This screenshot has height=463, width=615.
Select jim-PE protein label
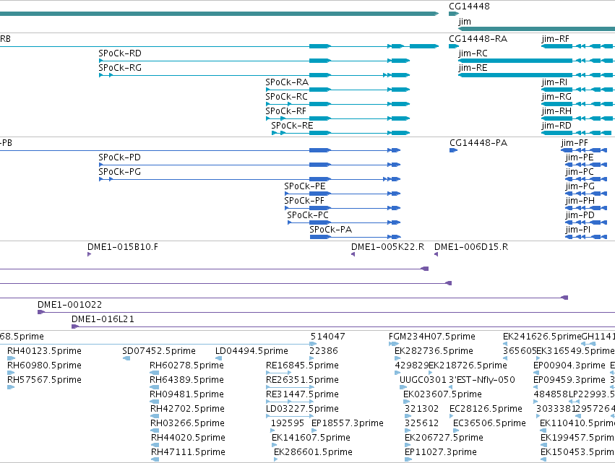coord(580,157)
